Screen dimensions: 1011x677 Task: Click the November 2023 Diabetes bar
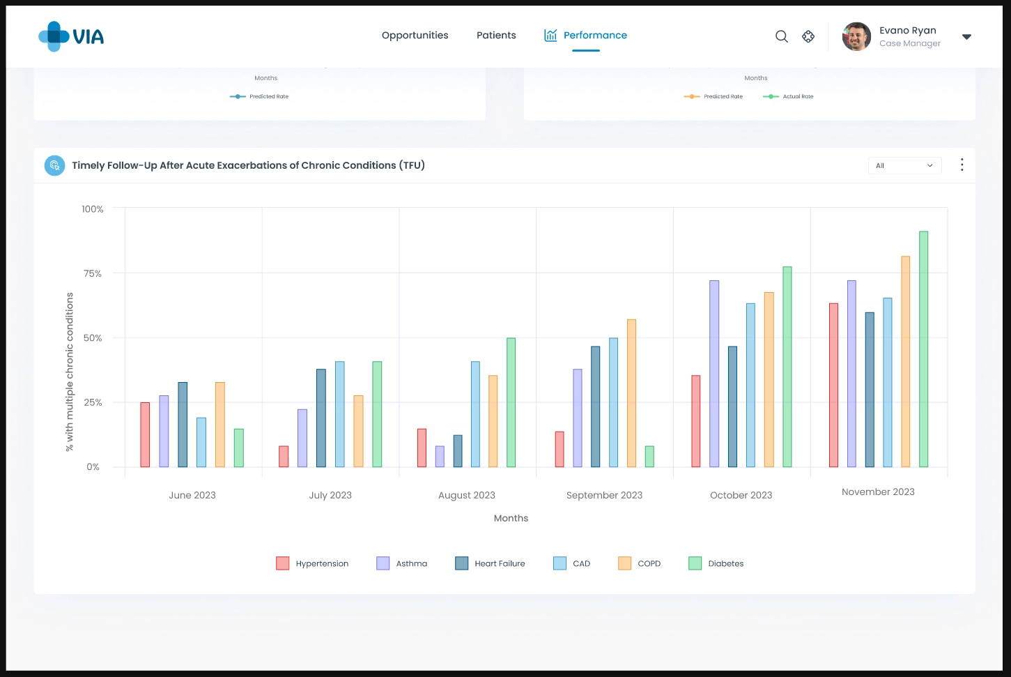[x=923, y=349]
